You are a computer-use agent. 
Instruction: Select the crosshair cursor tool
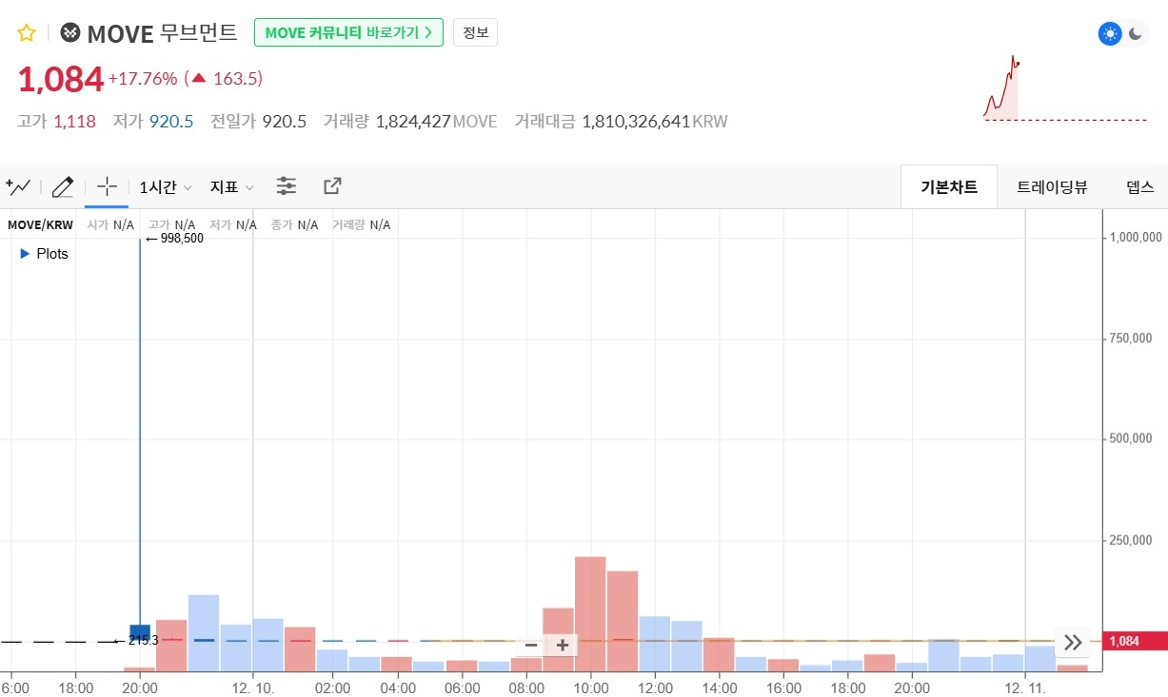pos(107,186)
